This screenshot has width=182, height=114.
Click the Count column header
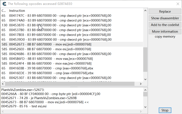[x=4, y=11]
